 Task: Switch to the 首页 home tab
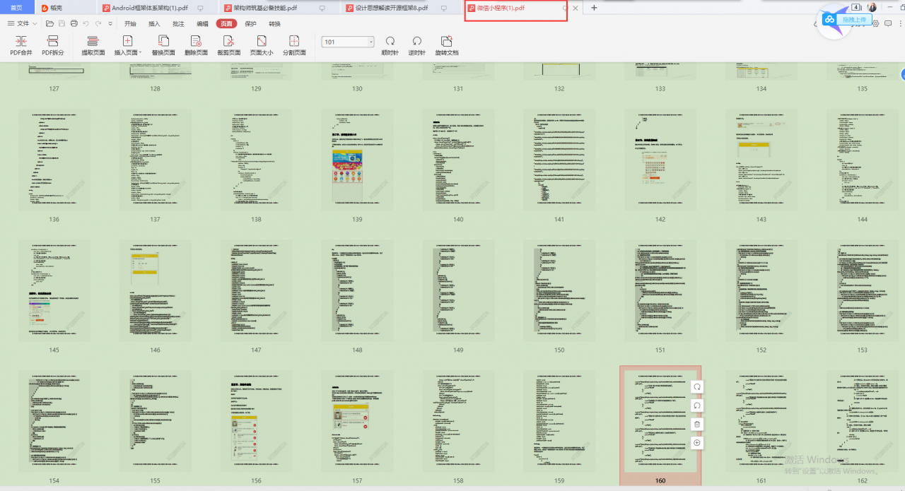16,8
